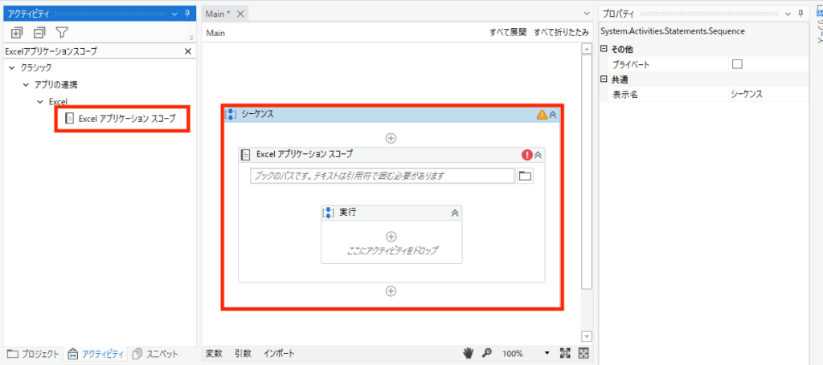The height and width of the screenshot is (365, 823).
Task: Pin the プロパティ panel
Action: [800, 14]
